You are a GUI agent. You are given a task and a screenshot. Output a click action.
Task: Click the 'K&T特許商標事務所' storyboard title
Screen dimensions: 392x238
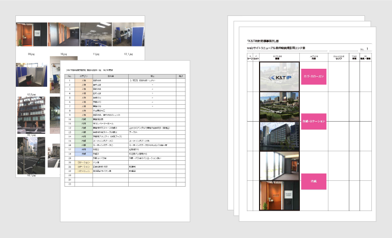(263, 41)
